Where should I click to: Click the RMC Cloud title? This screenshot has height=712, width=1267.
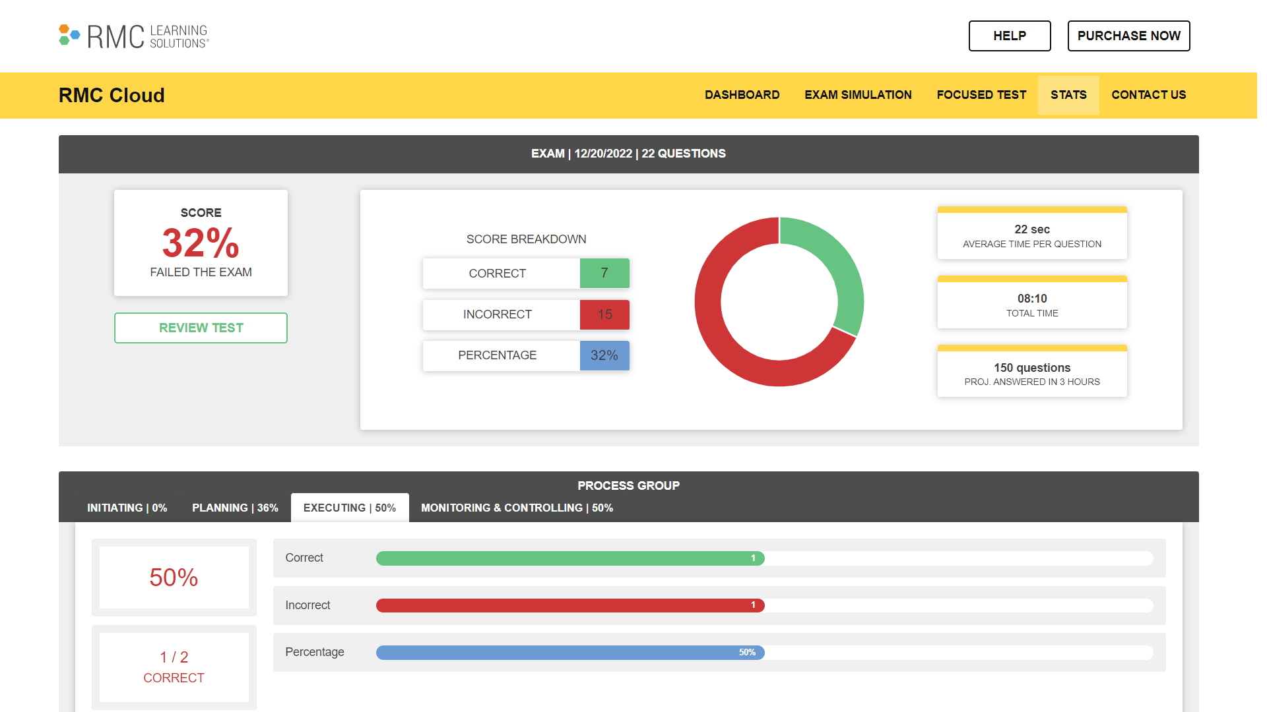[112, 95]
